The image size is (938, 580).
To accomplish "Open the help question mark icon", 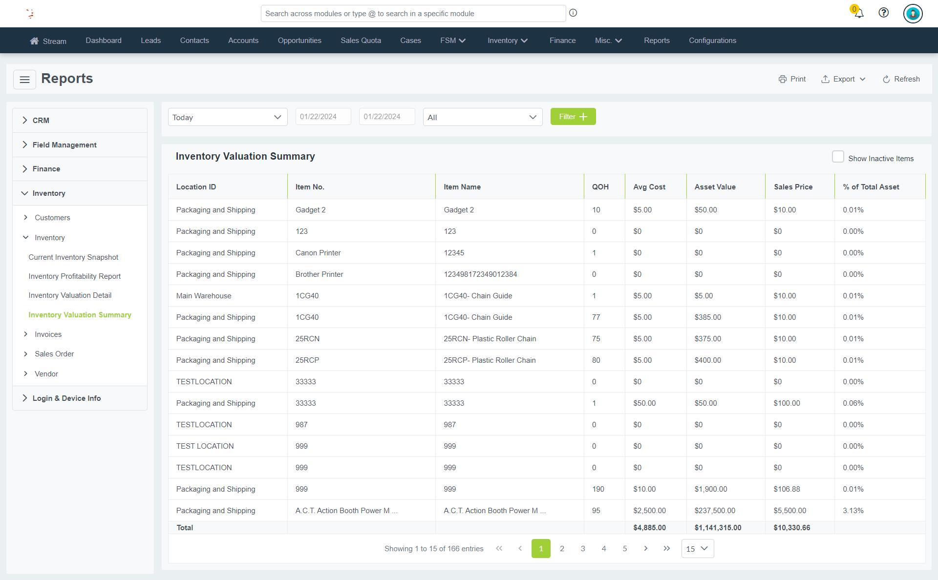I will (x=883, y=13).
